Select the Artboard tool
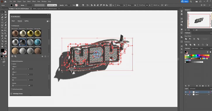Viewport: 212px width, 111px height. pos(2,44)
